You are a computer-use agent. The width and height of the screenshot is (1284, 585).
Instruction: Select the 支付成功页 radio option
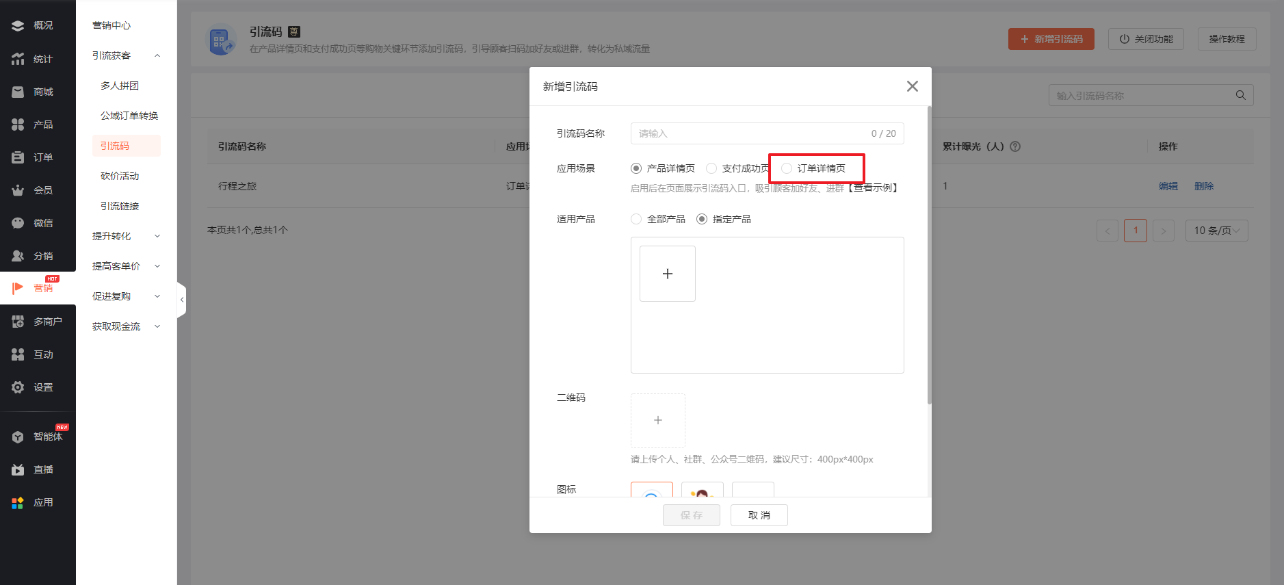[x=711, y=168]
